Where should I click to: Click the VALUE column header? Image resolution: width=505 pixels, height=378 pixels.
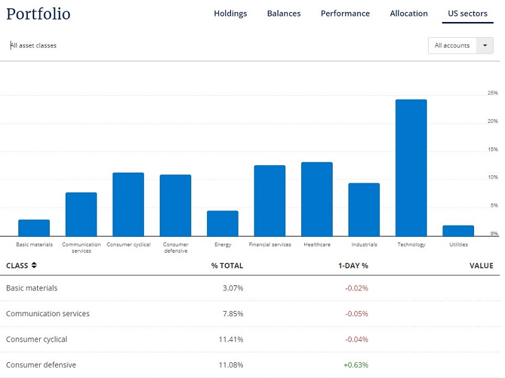481,265
